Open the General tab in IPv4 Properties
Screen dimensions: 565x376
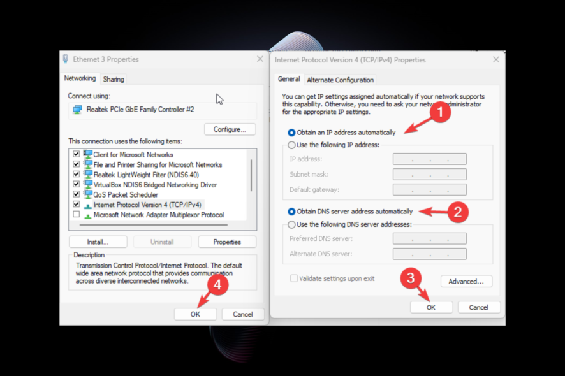289,79
